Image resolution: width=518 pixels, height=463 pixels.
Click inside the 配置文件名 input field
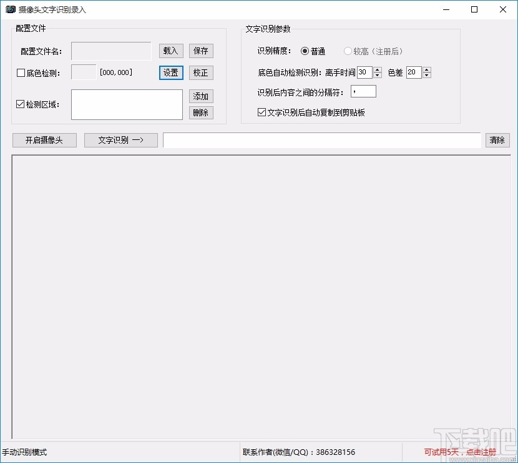[x=110, y=51]
